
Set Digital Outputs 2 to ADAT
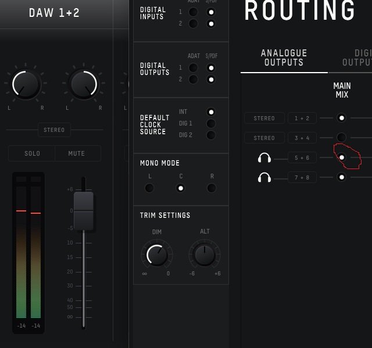[x=193, y=80]
